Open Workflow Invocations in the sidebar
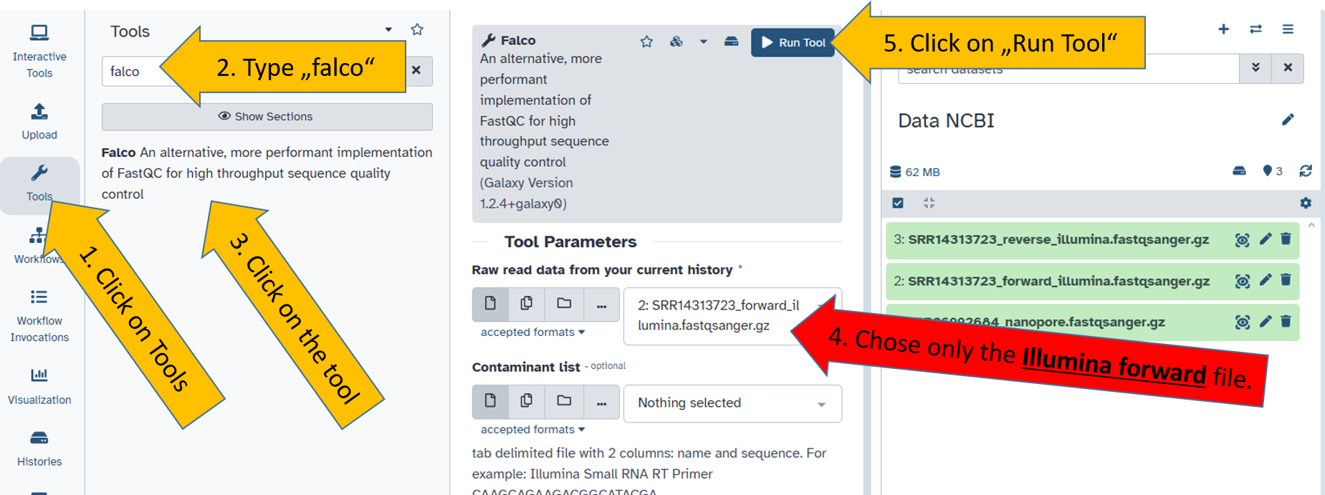 pos(39,316)
